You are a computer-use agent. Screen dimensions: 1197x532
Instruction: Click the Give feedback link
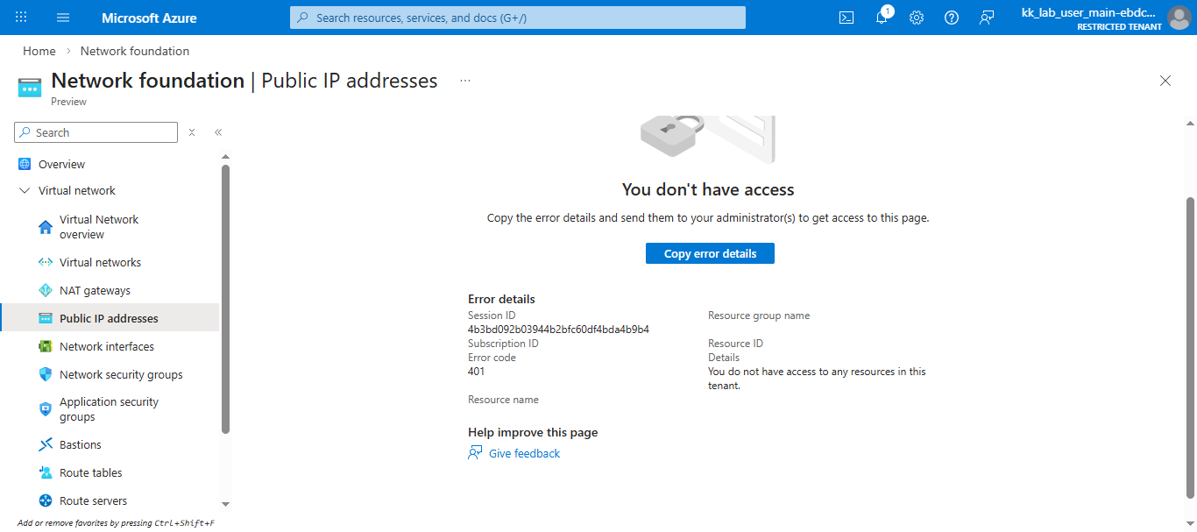coord(524,454)
